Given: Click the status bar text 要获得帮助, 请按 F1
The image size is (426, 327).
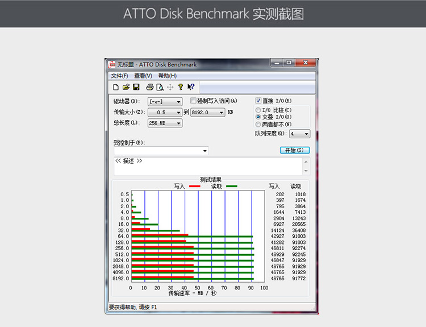Looking at the screenshot, I should point(133,307).
